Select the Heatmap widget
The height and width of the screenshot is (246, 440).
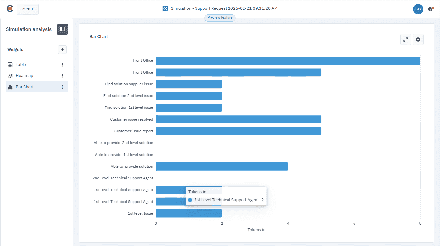[x=37, y=76]
